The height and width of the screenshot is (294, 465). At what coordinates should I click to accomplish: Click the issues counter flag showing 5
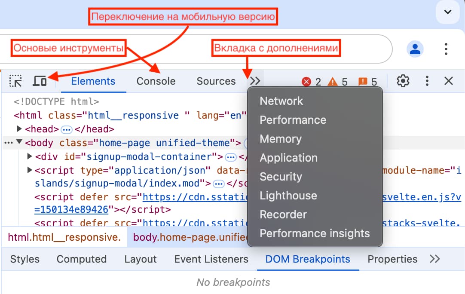368,82
